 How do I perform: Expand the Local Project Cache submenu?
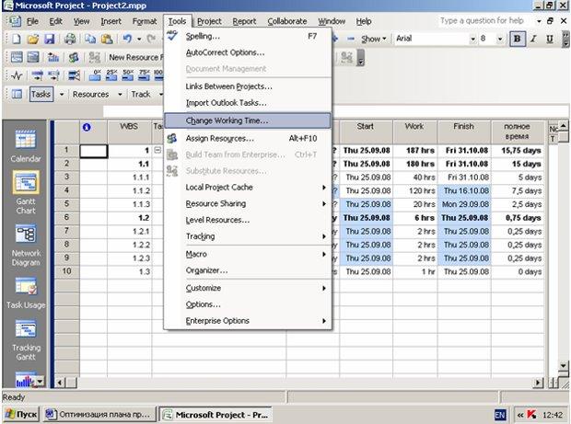[248, 188]
